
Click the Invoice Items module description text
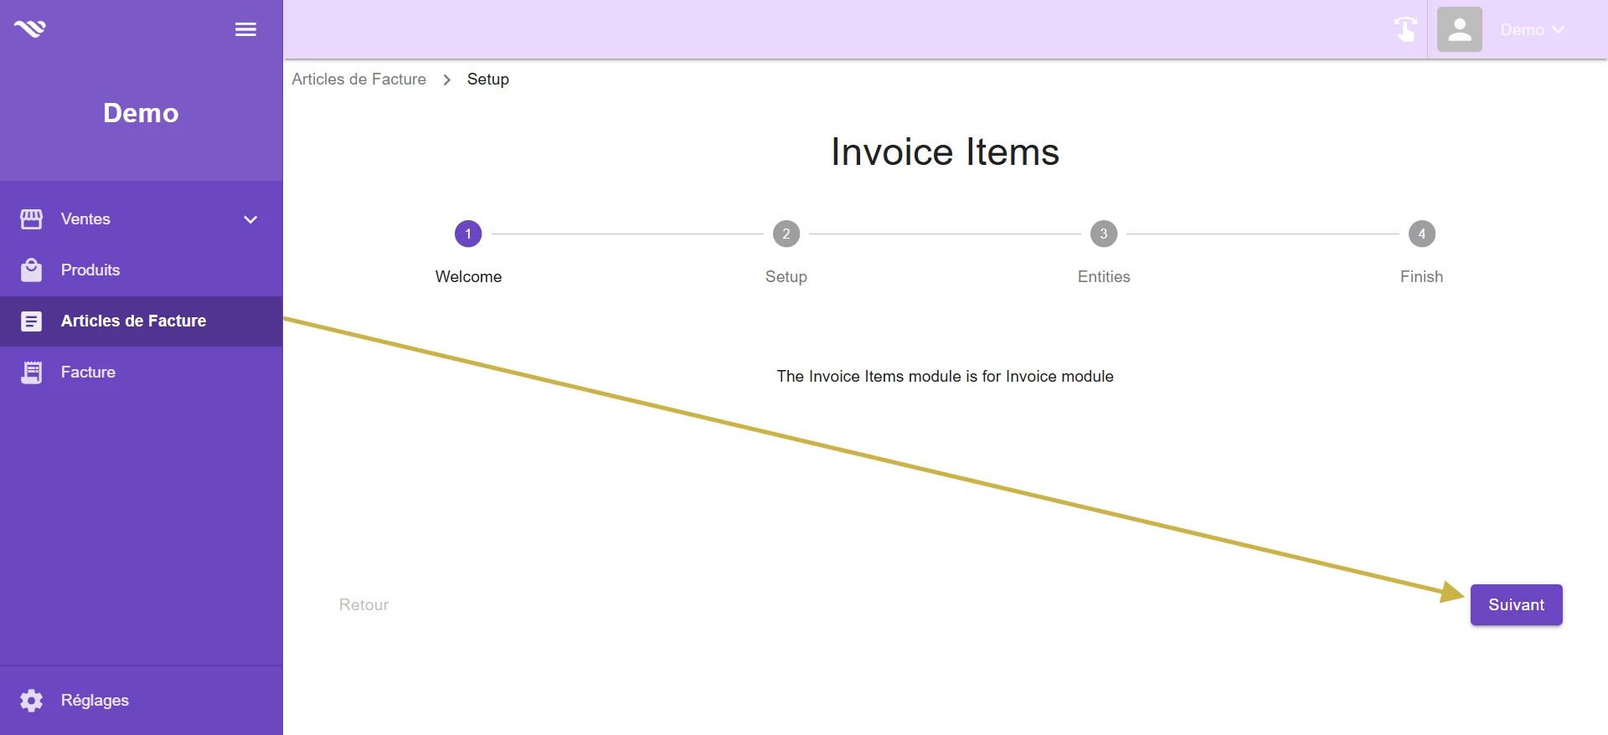click(945, 377)
